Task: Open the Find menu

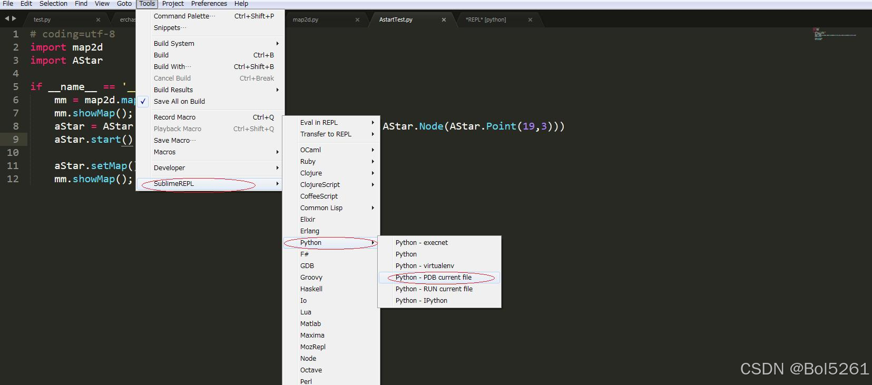Action: 81,4
